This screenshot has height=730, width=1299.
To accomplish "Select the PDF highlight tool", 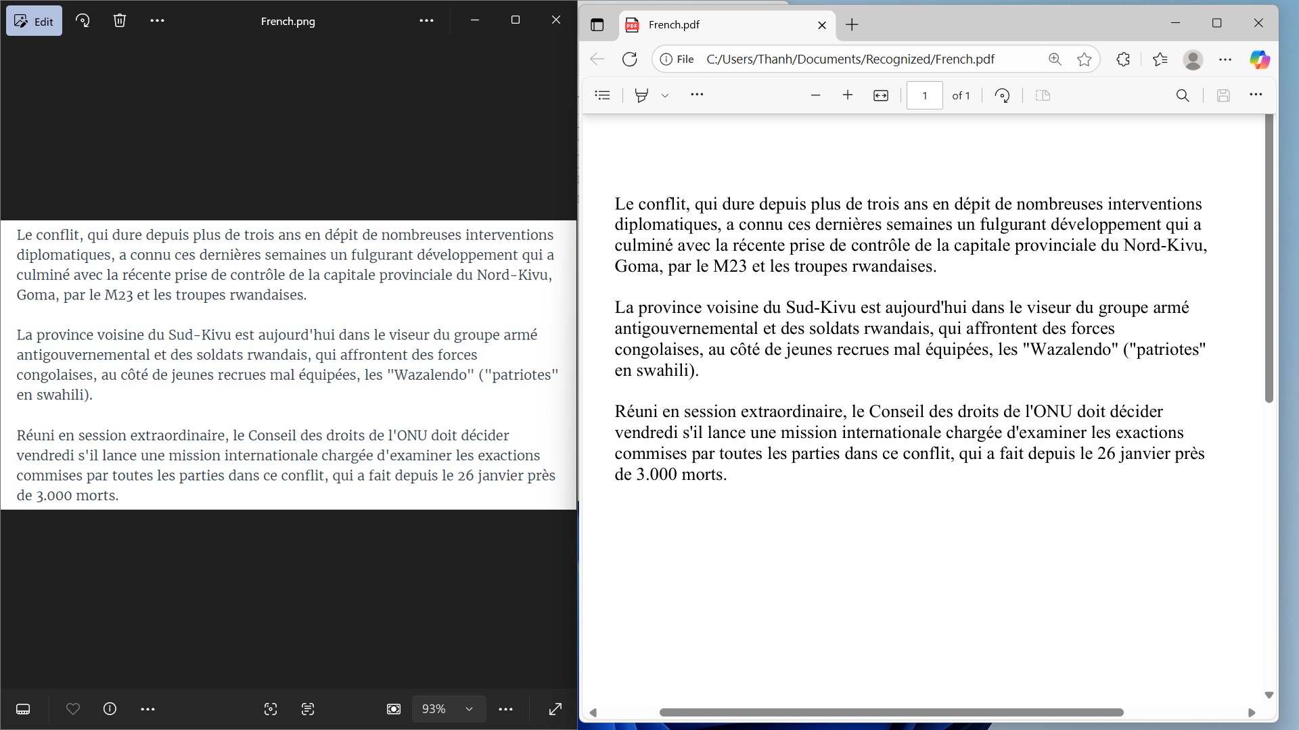I will point(641,95).
